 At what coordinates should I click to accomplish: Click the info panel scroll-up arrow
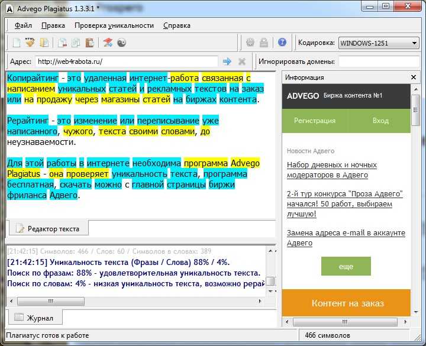click(415, 89)
